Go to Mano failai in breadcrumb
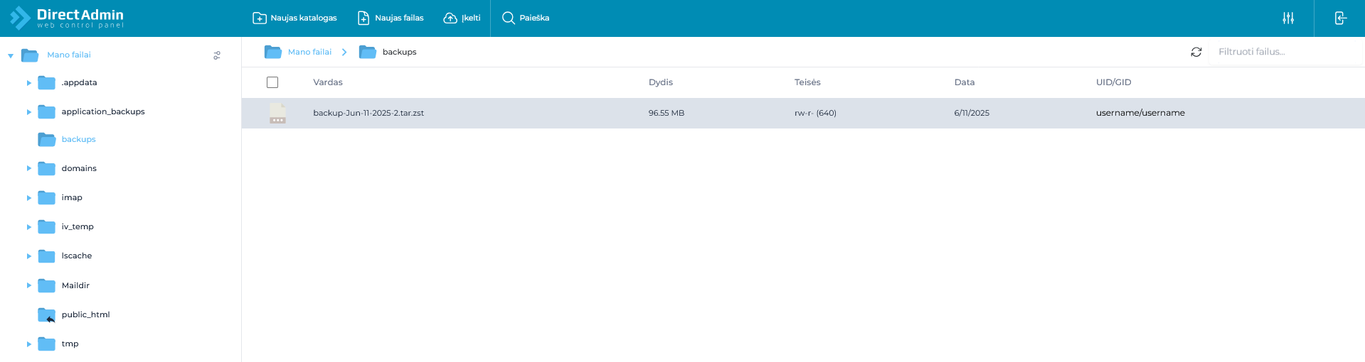The height and width of the screenshot is (362, 1365). [x=309, y=52]
